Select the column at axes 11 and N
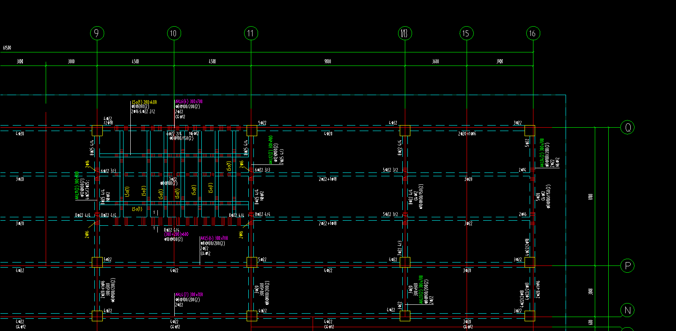This screenshot has height=331, width=676. 252,316
